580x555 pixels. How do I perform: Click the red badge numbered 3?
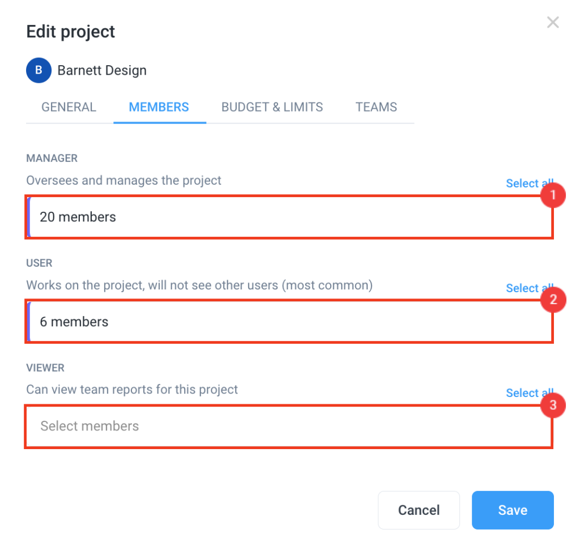click(x=552, y=405)
